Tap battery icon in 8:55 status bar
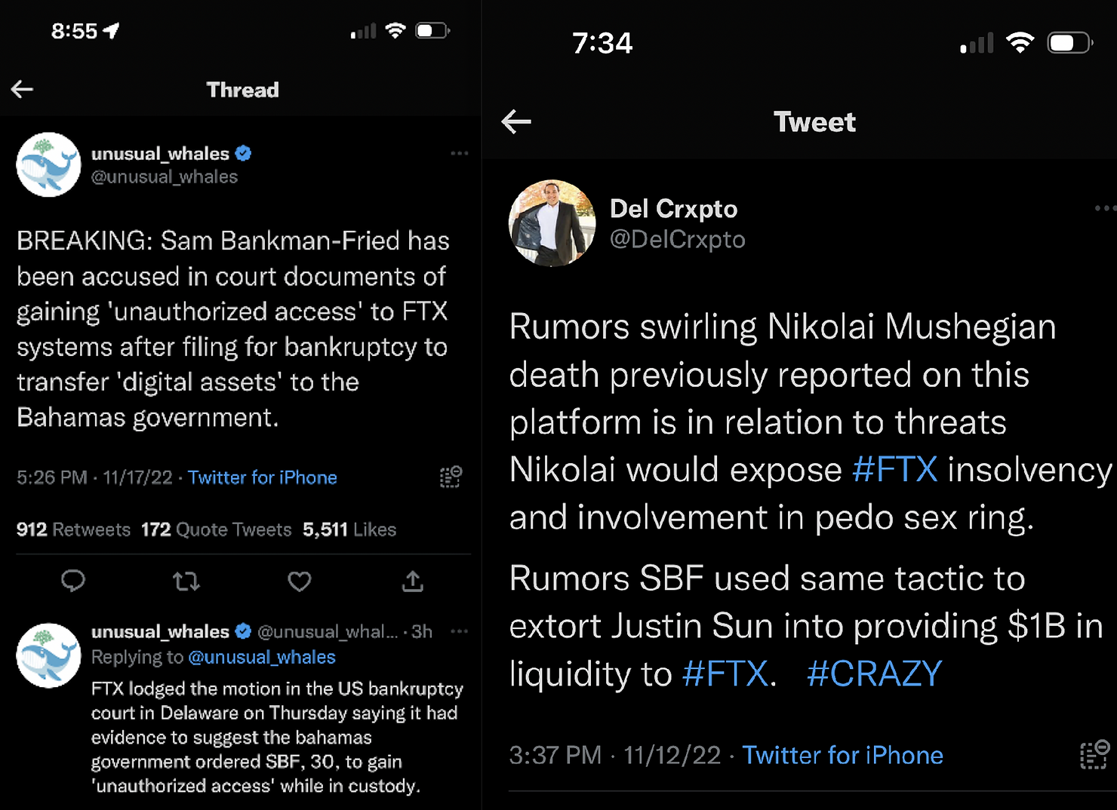Viewport: 1117px width, 810px height. click(433, 30)
